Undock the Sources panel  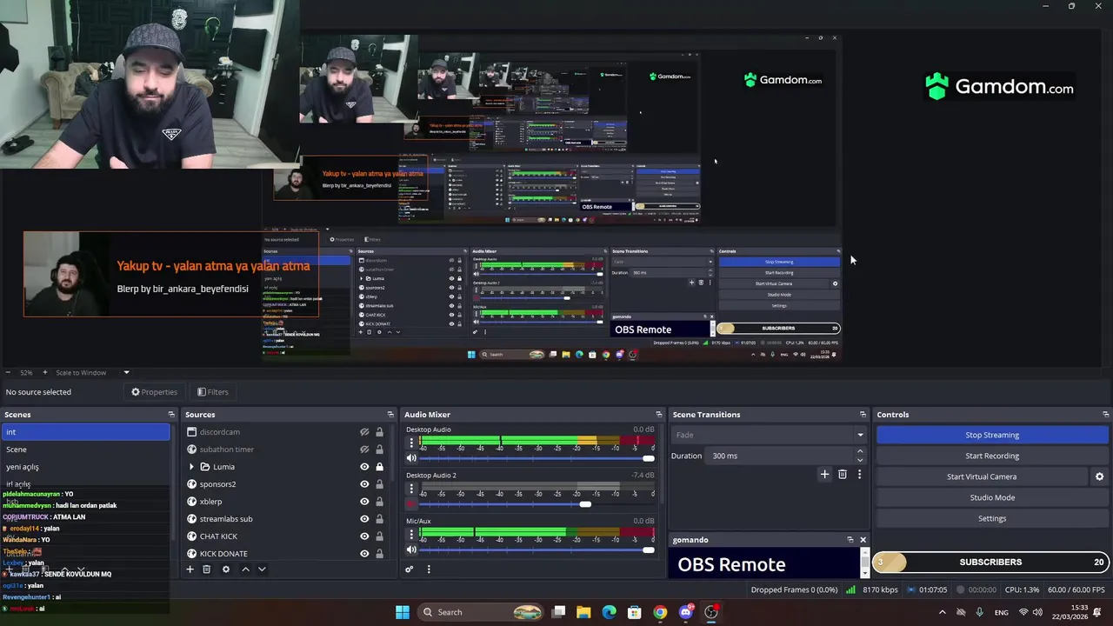[x=390, y=415]
